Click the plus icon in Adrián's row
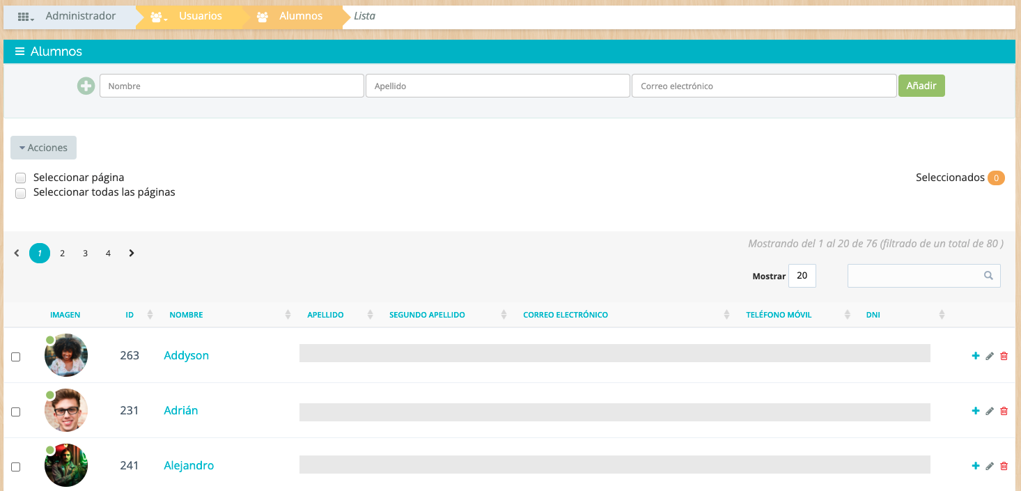 click(976, 411)
